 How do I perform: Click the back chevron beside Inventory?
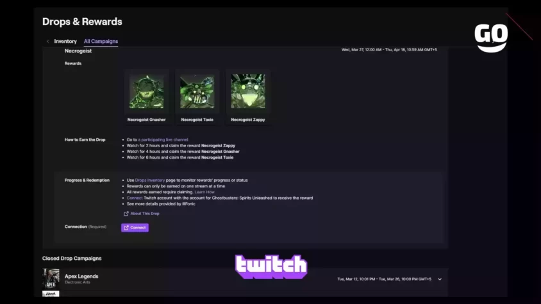coord(47,42)
